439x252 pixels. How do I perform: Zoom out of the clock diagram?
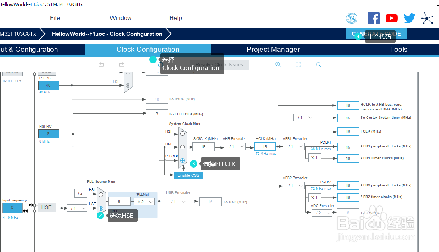pos(318,64)
